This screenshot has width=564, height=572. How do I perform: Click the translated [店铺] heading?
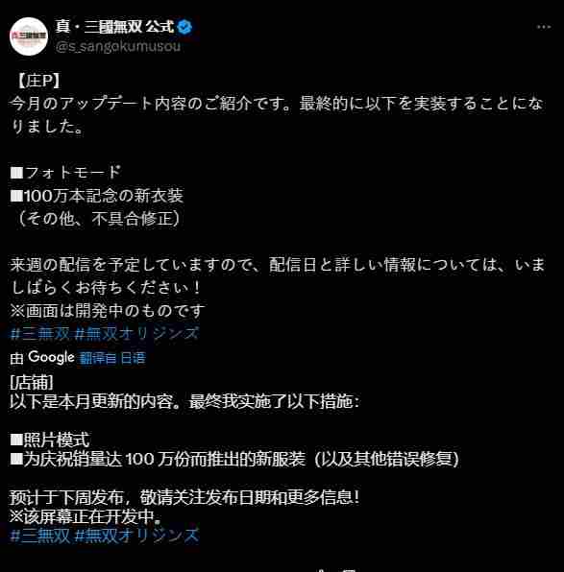[x=32, y=383]
